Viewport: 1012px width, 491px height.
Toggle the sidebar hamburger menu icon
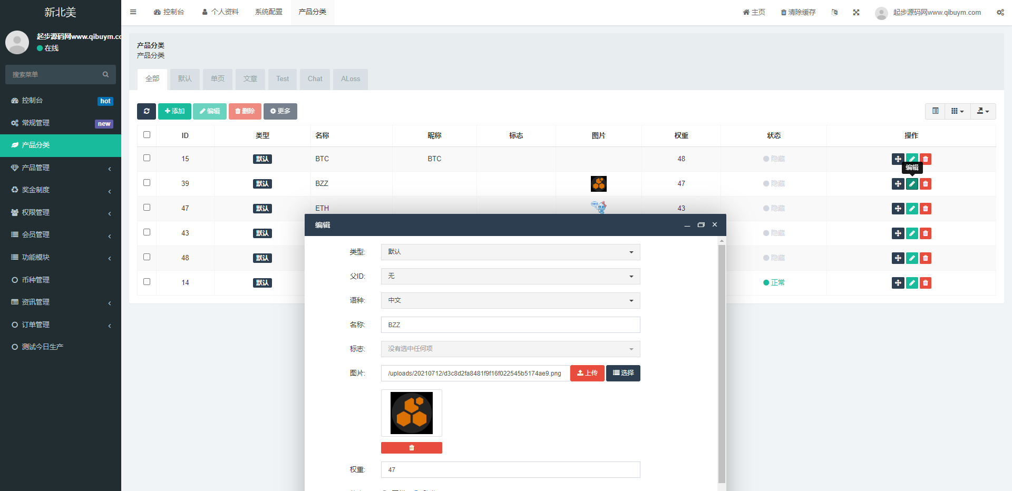point(133,12)
